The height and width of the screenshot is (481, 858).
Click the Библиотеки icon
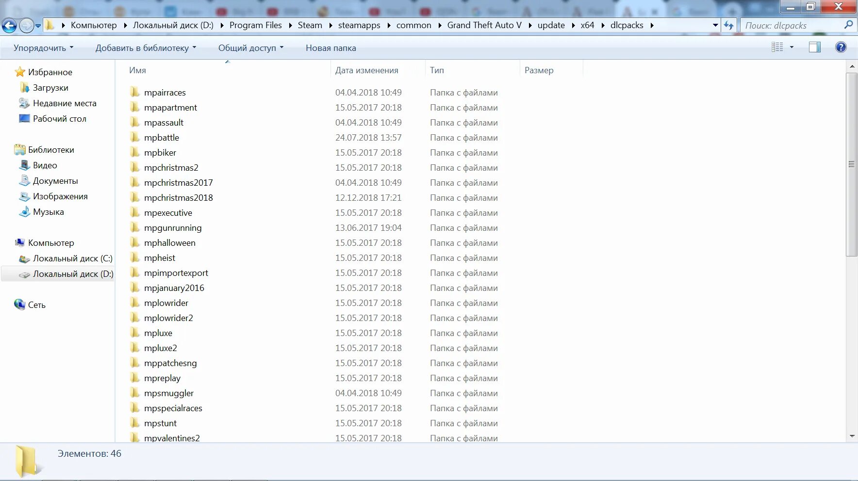coord(20,149)
